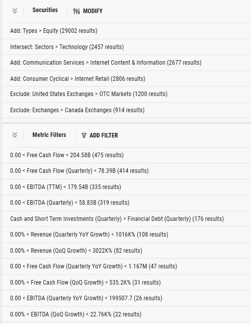
Task: Collapse the Metric Filters section chevron
Action: 15,135
